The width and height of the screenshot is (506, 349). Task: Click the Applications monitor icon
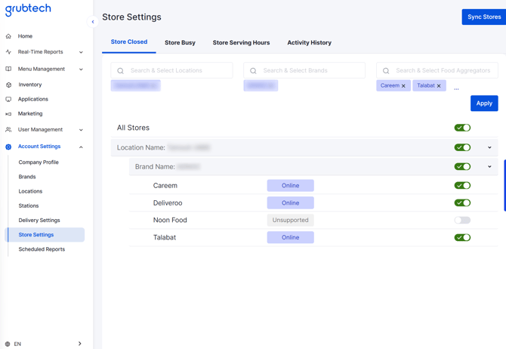click(8, 100)
